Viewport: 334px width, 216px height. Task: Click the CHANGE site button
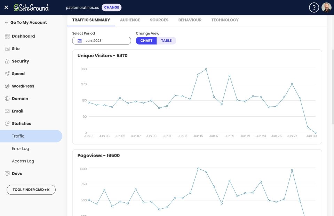111,7
